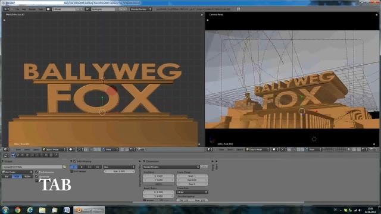Image resolution: width=381 pixels, height=214 pixels.
Task: Click the camera viewport layer buttons grid
Action: (335, 149)
